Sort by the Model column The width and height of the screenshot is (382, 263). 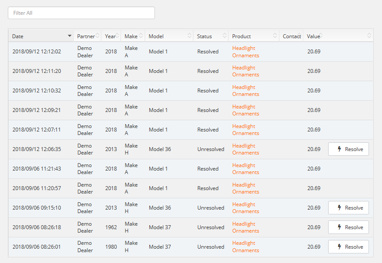coord(169,36)
